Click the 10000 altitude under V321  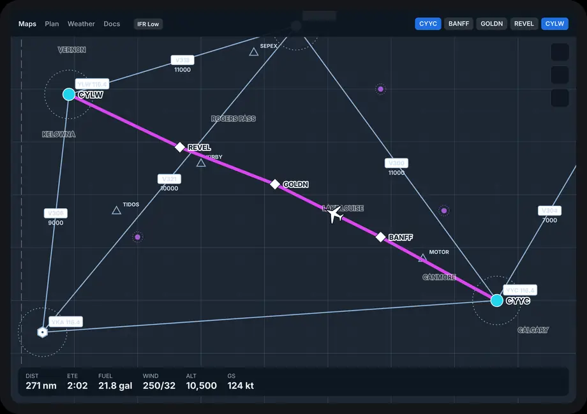[x=169, y=188]
